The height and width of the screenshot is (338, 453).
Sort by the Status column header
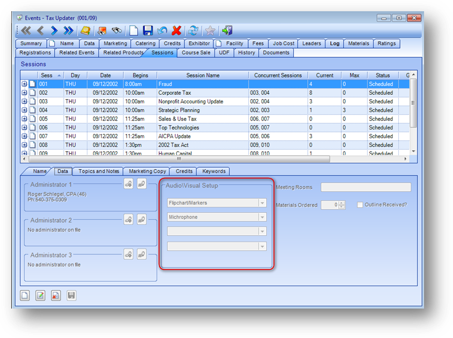tap(383, 76)
